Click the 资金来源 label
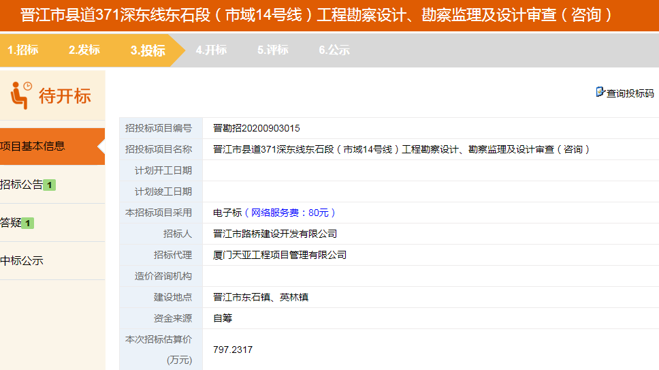The image size is (659, 370). point(173,318)
